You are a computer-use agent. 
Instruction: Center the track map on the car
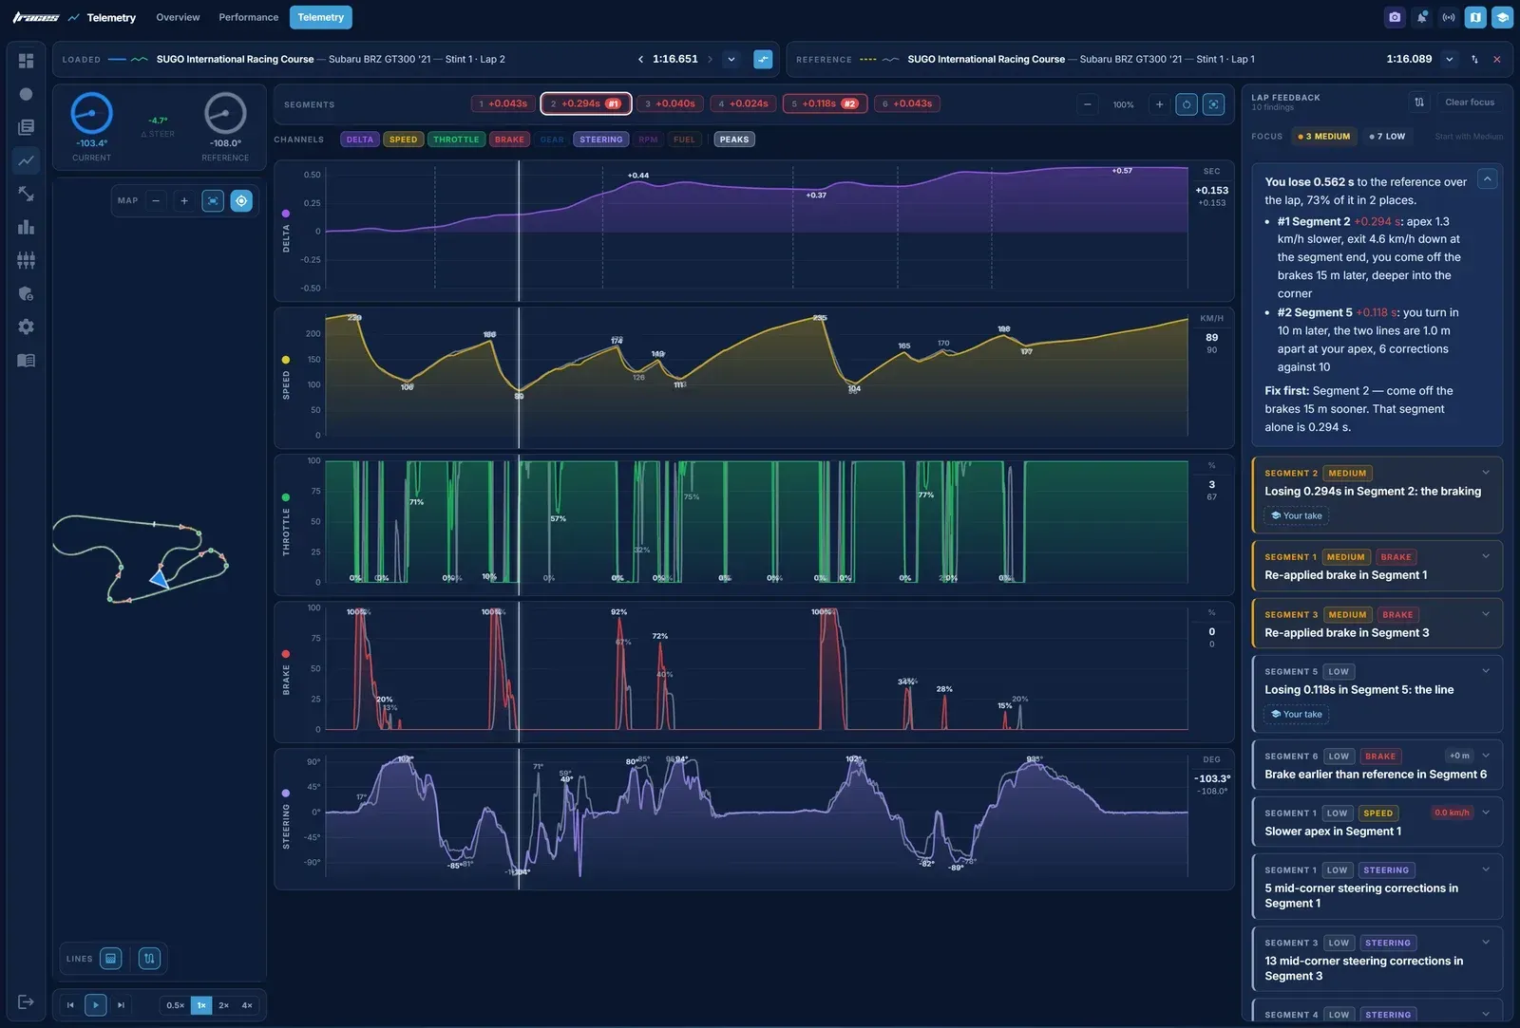click(x=241, y=200)
